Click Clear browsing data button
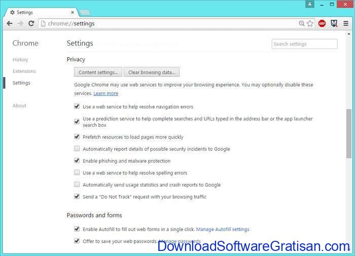Viewport: 355px width, 256px height. click(x=152, y=72)
